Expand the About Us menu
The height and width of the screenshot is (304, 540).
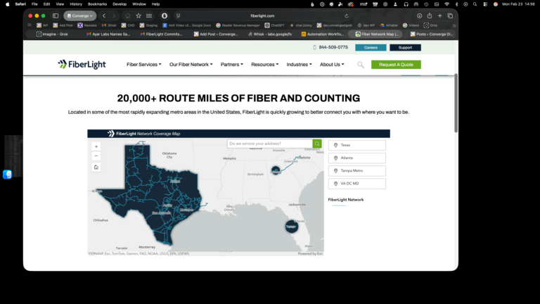[x=332, y=65]
